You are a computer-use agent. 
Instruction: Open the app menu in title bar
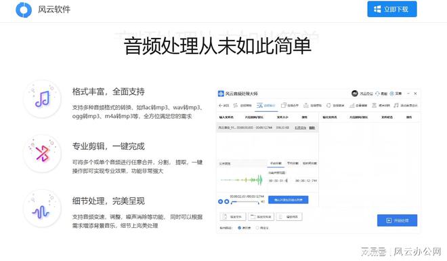[396, 94]
